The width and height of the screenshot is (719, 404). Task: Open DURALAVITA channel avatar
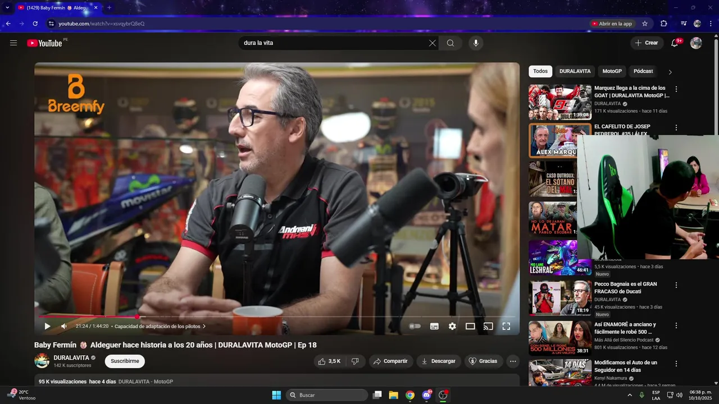(42, 361)
